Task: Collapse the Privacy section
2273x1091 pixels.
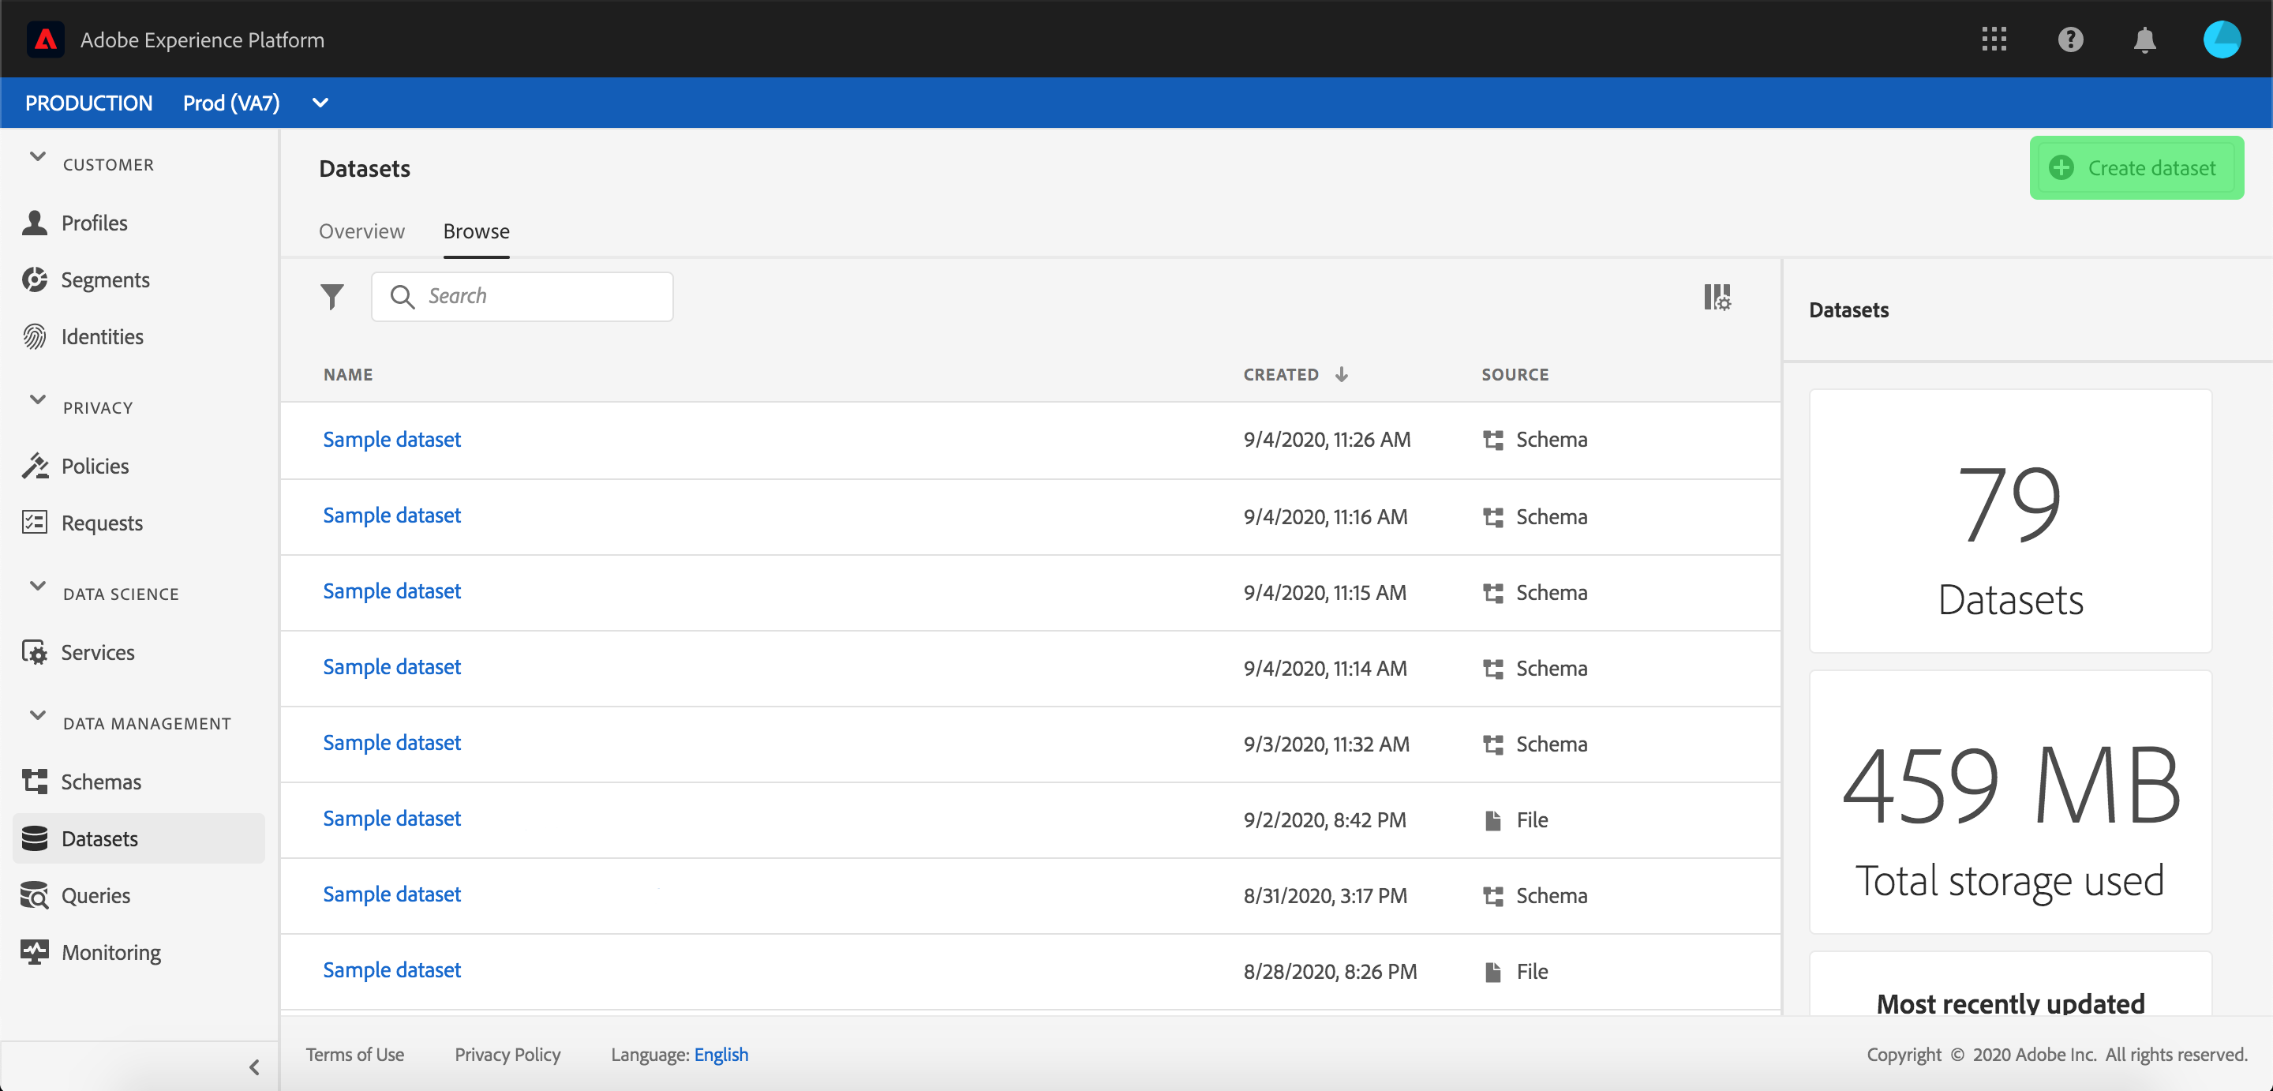Action: click(38, 400)
